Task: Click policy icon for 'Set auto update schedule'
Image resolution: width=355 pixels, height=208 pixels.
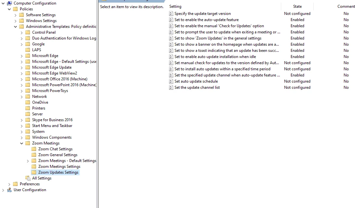Action: click(x=171, y=81)
